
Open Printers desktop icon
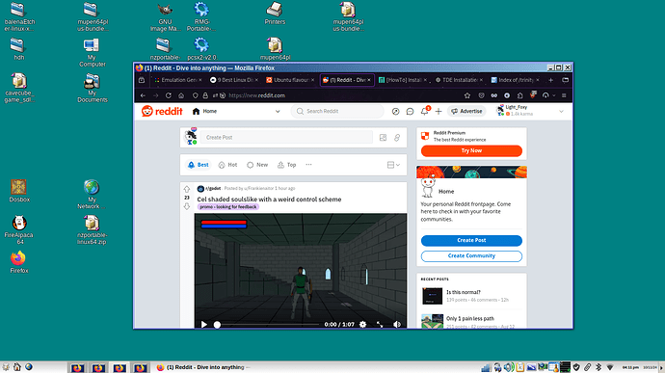275,13
